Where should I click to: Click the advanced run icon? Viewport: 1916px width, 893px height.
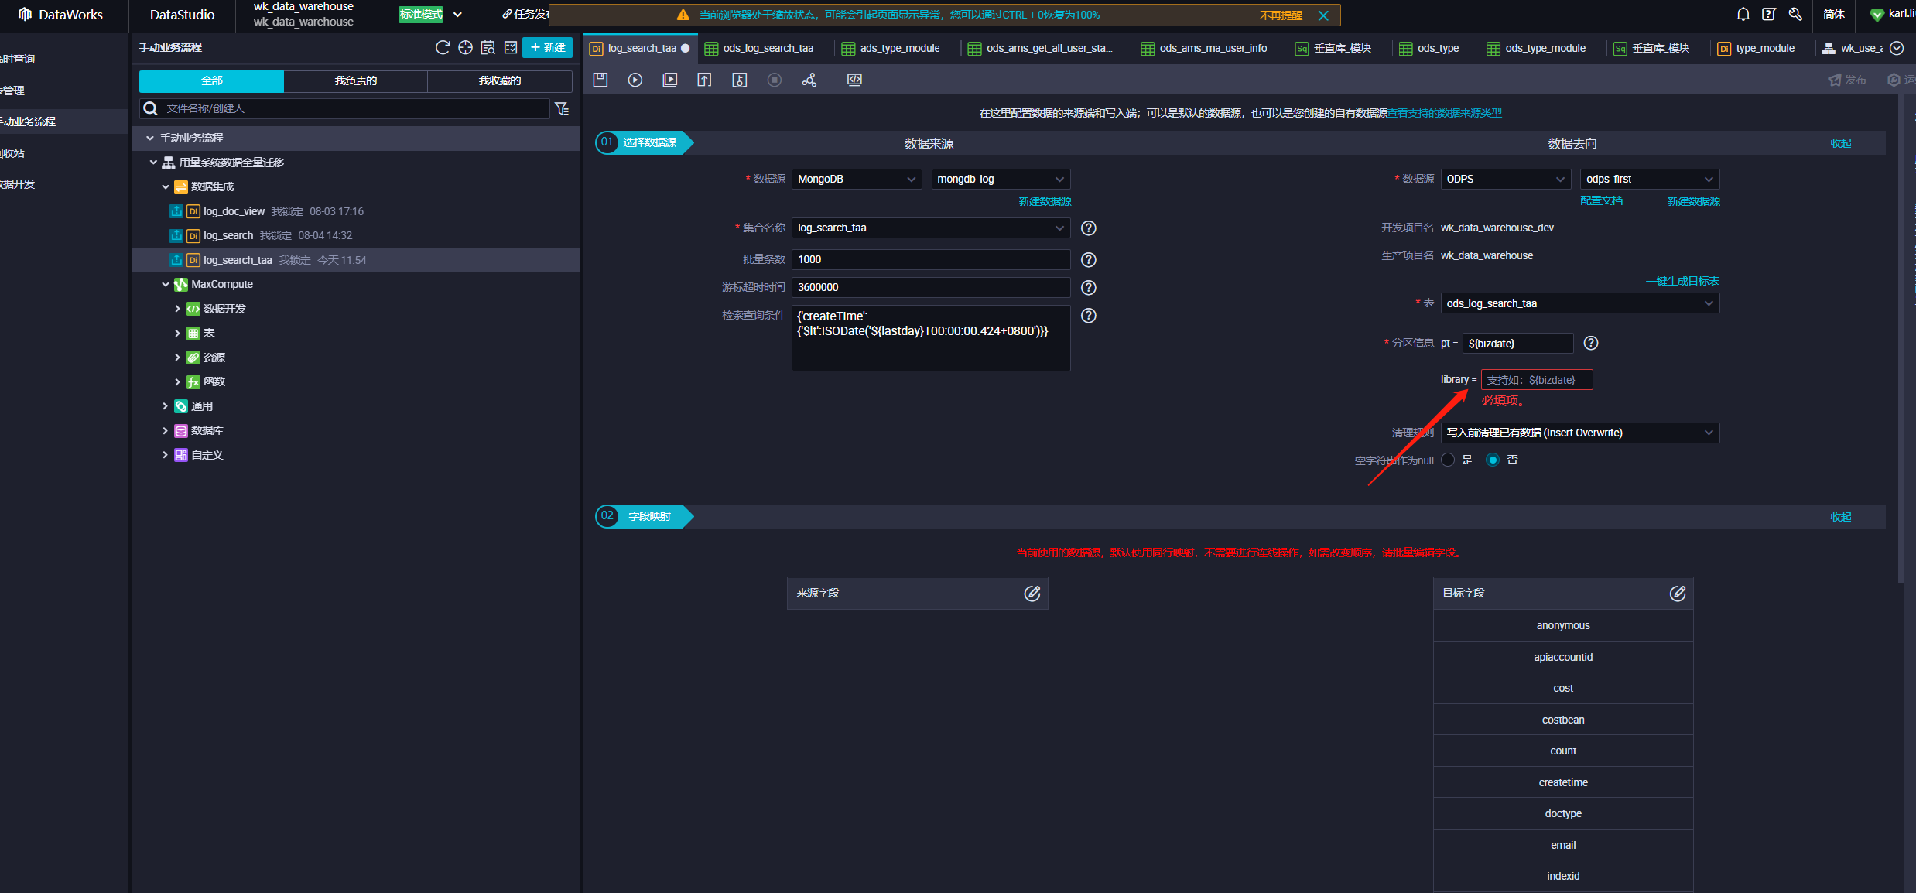pos(670,80)
